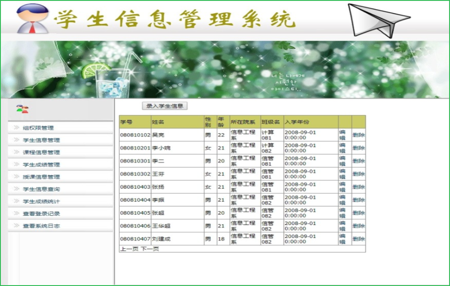Screen dimensions: 450x286
Task: Edit the record for student 吴亮
Action: pos(342,135)
